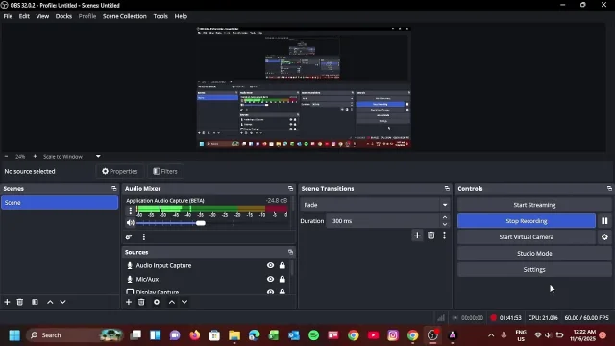This screenshot has height=346, width=615.
Task: Click Start Streaming button
Action: [x=534, y=205]
